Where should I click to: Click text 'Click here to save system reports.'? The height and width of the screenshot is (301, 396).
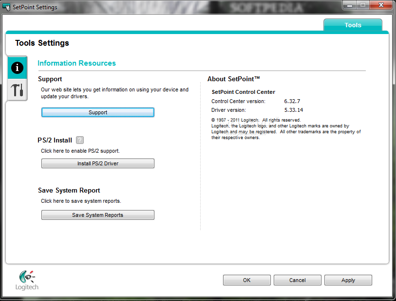[81, 201]
